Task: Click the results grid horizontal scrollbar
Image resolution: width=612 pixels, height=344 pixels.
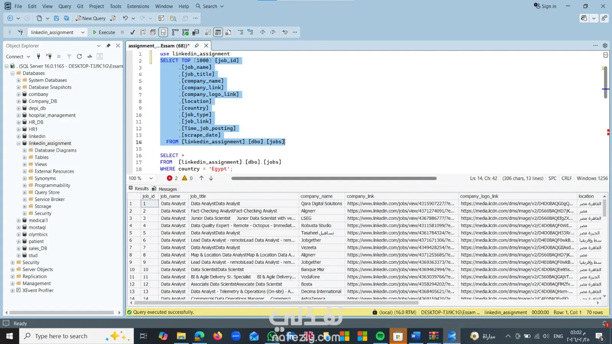Action: coord(275,303)
